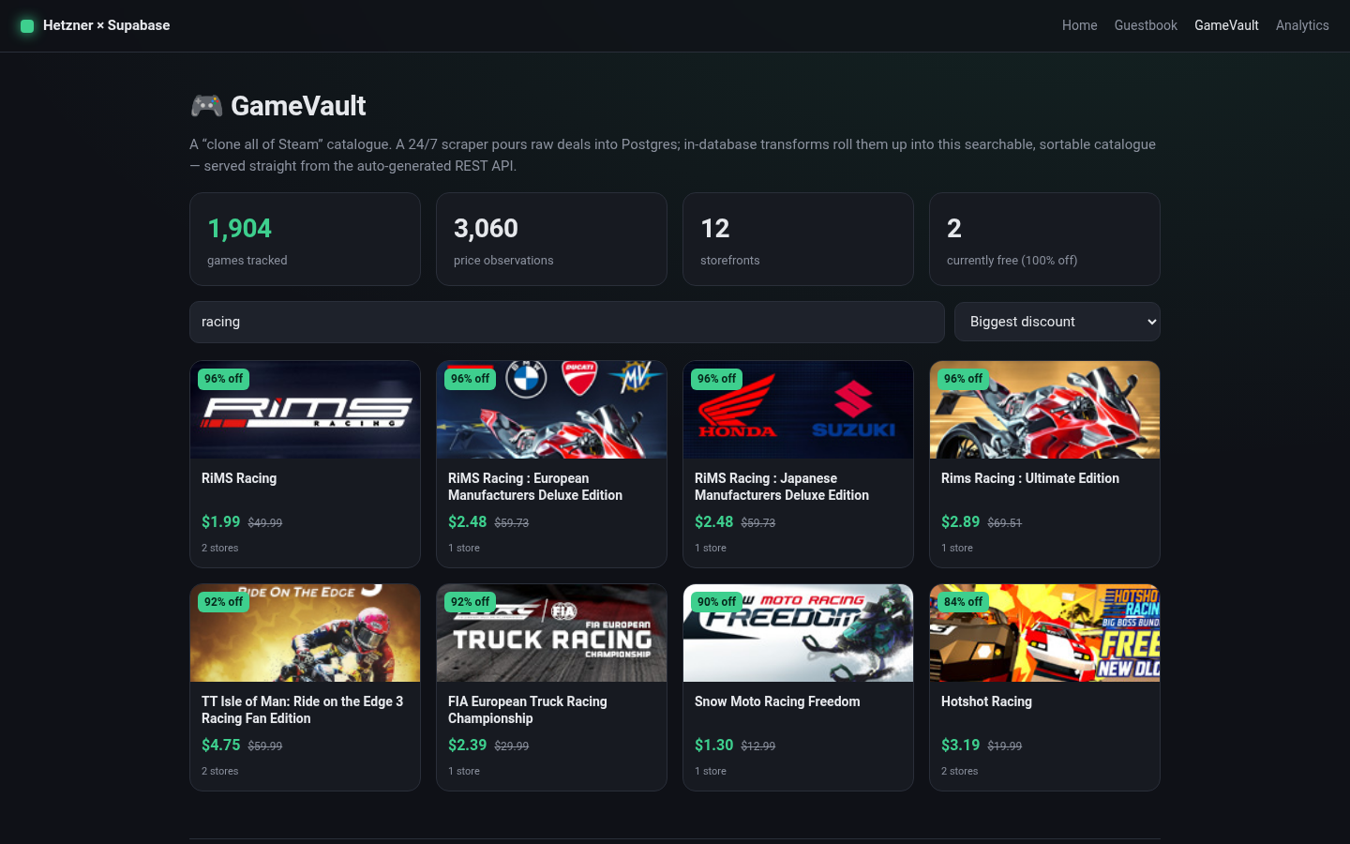Open the RiMS Racing logo thumbnail

point(305,410)
